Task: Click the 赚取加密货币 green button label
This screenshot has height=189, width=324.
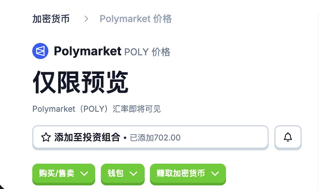Action: (x=181, y=173)
